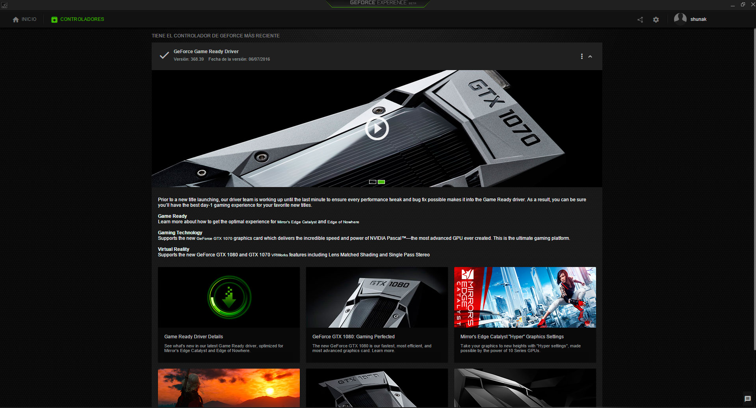
Task: Click 'Learn more.' in GTX 1080 description
Action: click(x=383, y=351)
